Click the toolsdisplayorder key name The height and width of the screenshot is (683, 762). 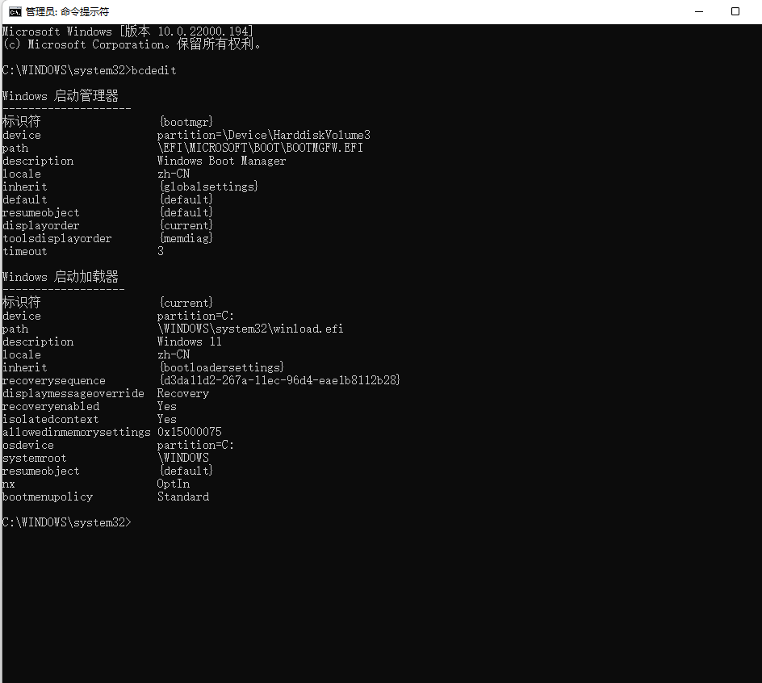(57, 238)
